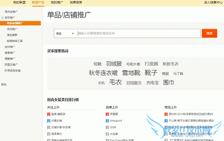Click the blue rank 2 badge in 商品上升
Screen dimensions: 224x141
(166, 121)
